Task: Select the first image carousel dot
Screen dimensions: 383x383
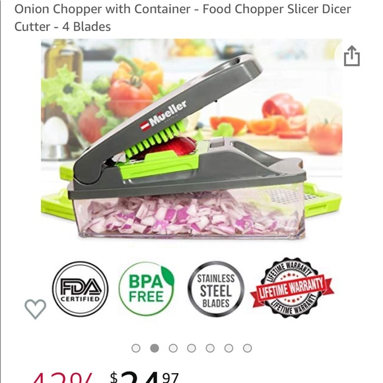Action: tap(136, 348)
